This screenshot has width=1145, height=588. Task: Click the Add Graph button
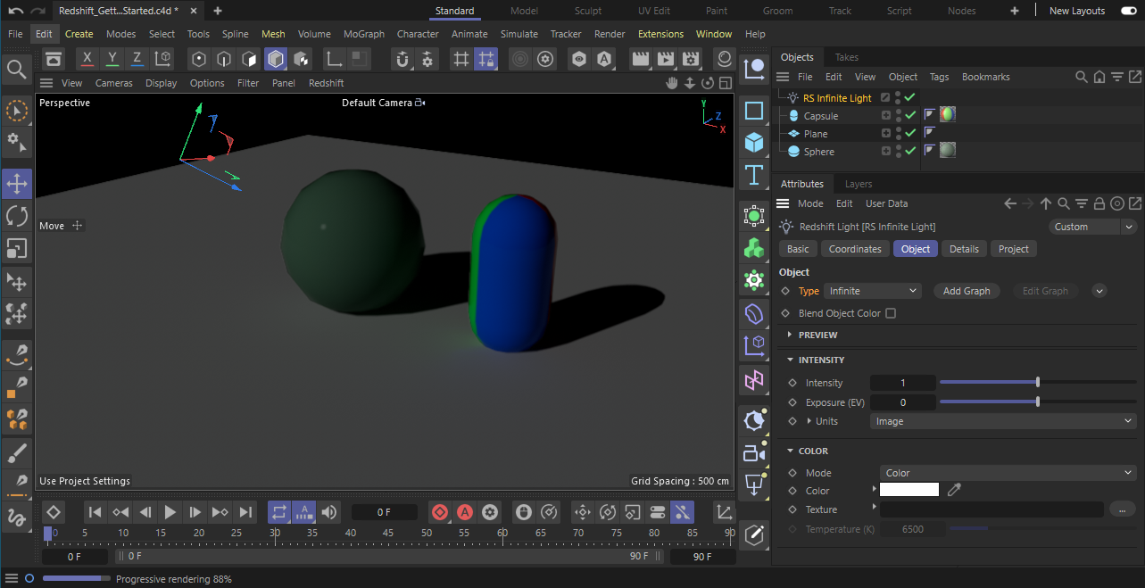[x=967, y=291]
